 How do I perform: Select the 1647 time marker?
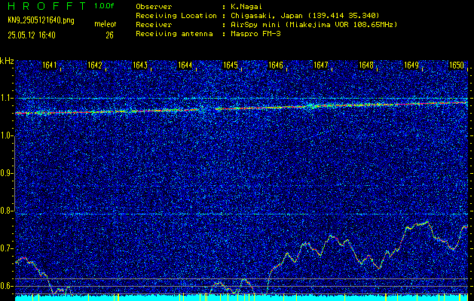tap(321, 65)
